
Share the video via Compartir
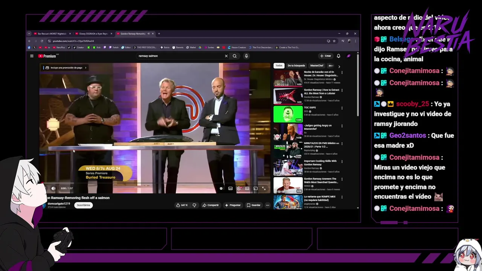click(210, 205)
